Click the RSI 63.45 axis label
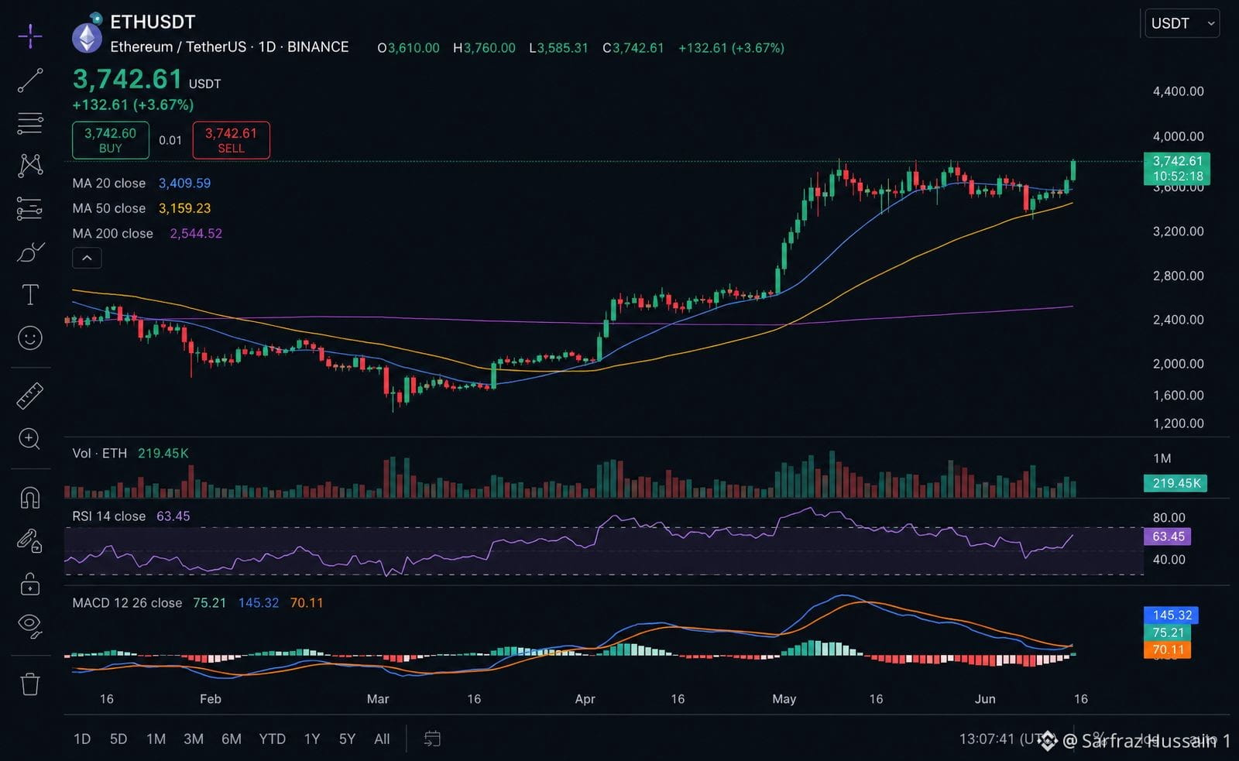This screenshot has height=761, width=1239. 1168,536
